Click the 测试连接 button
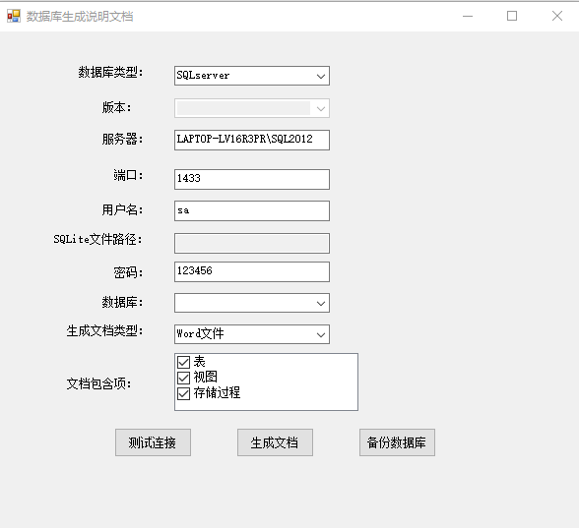Screen dimensions: 579x528 153,442
